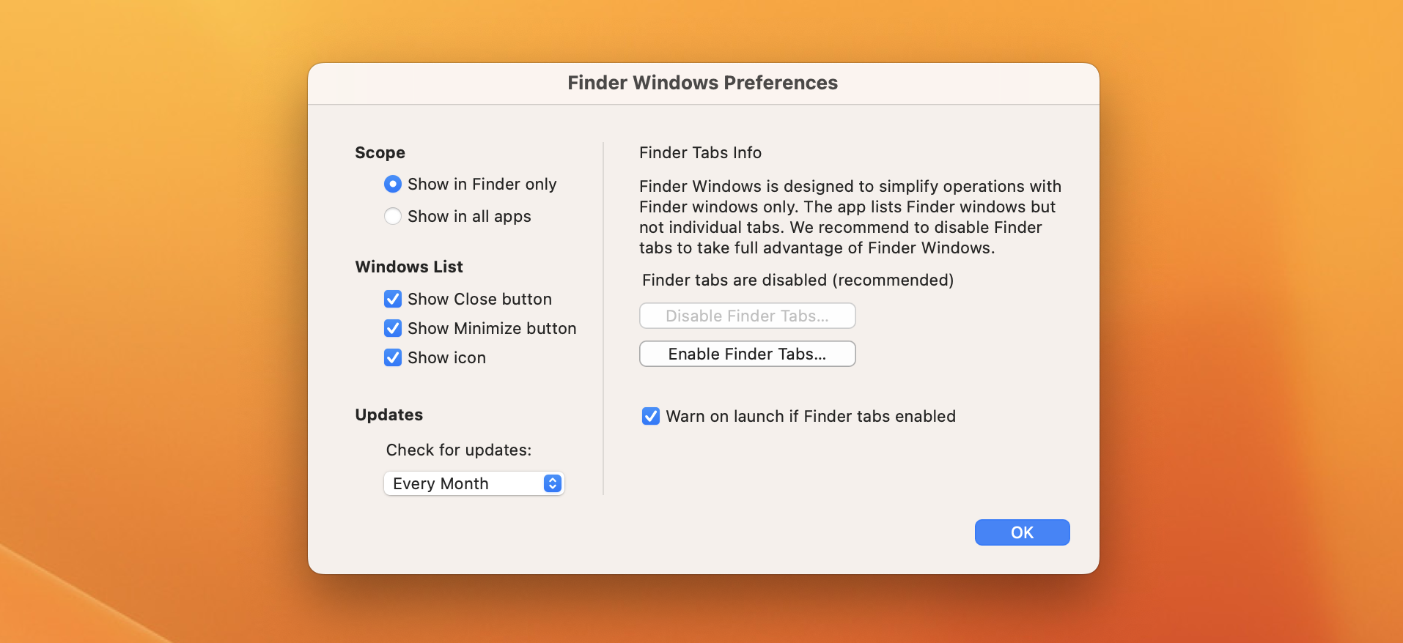1403x643 pixels.
Task: Open the Every Month update frequency dropdown
Action: 474,483
